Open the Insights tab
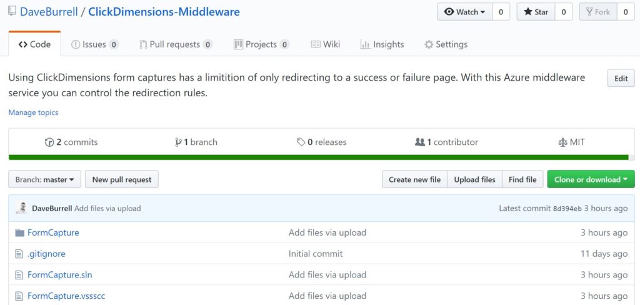 coord(382,44)
